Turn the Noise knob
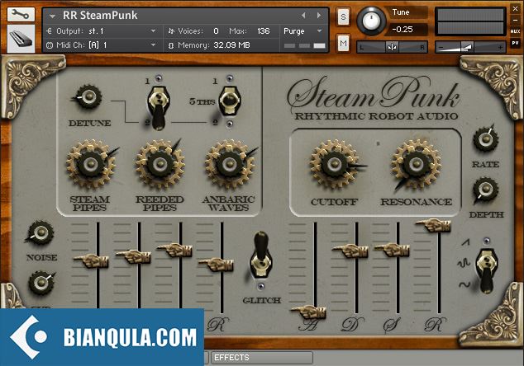The height and width of the screenshot is (366, 524). (40, 232)
